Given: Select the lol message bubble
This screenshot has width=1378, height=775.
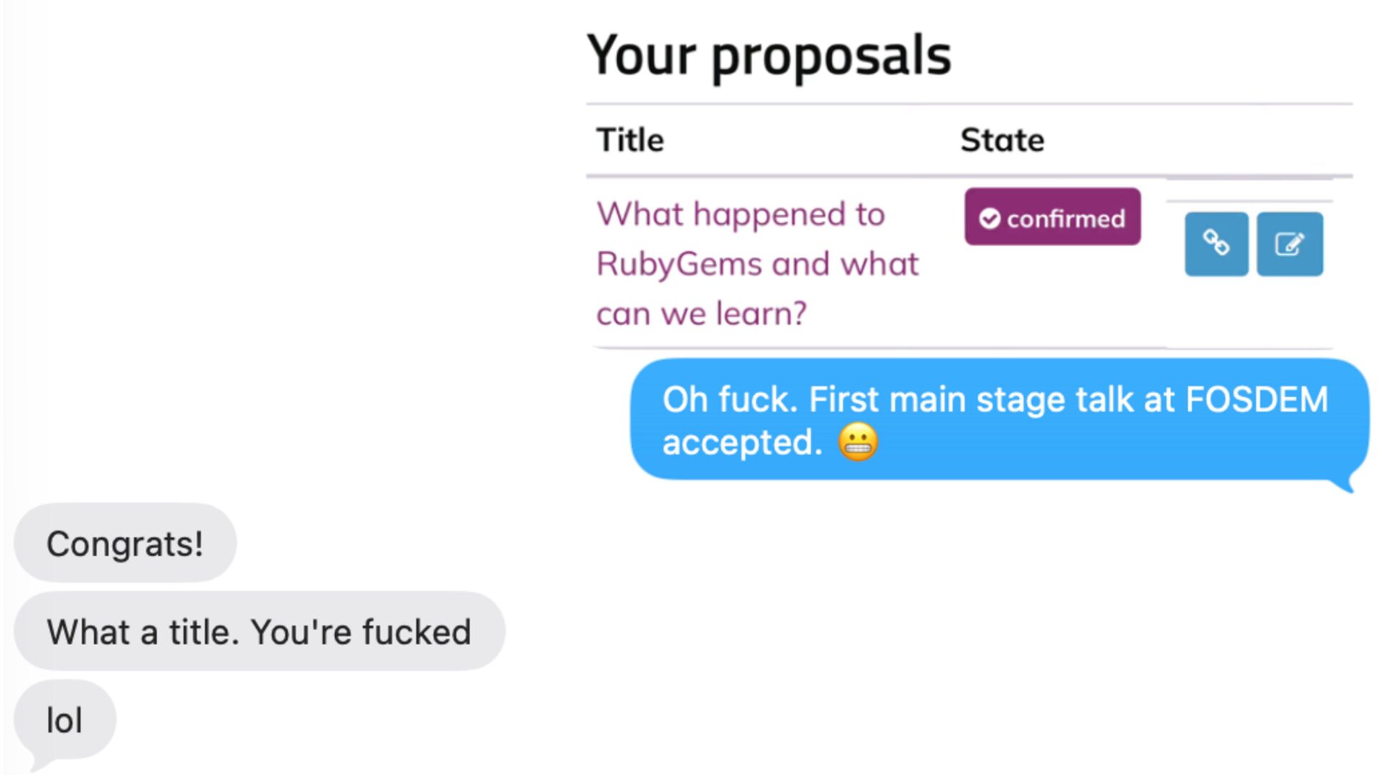Looking at the screenshot, I should click(65, 720).
